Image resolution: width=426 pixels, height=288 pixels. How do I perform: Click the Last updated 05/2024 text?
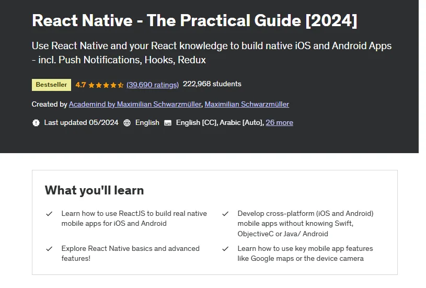(x=81, y=122)
